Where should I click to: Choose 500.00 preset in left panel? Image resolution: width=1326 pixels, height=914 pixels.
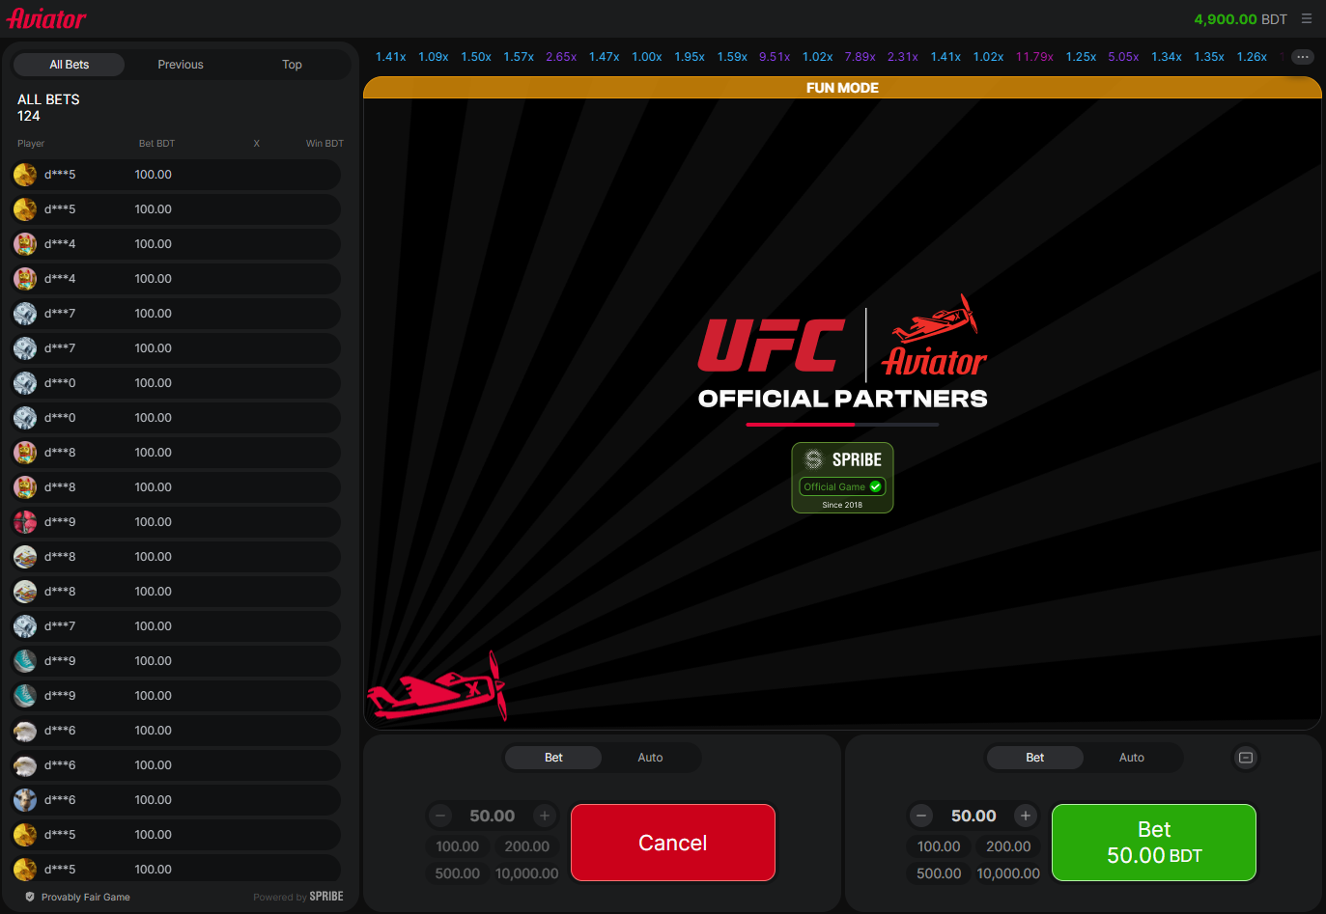[x=458, y=873]
